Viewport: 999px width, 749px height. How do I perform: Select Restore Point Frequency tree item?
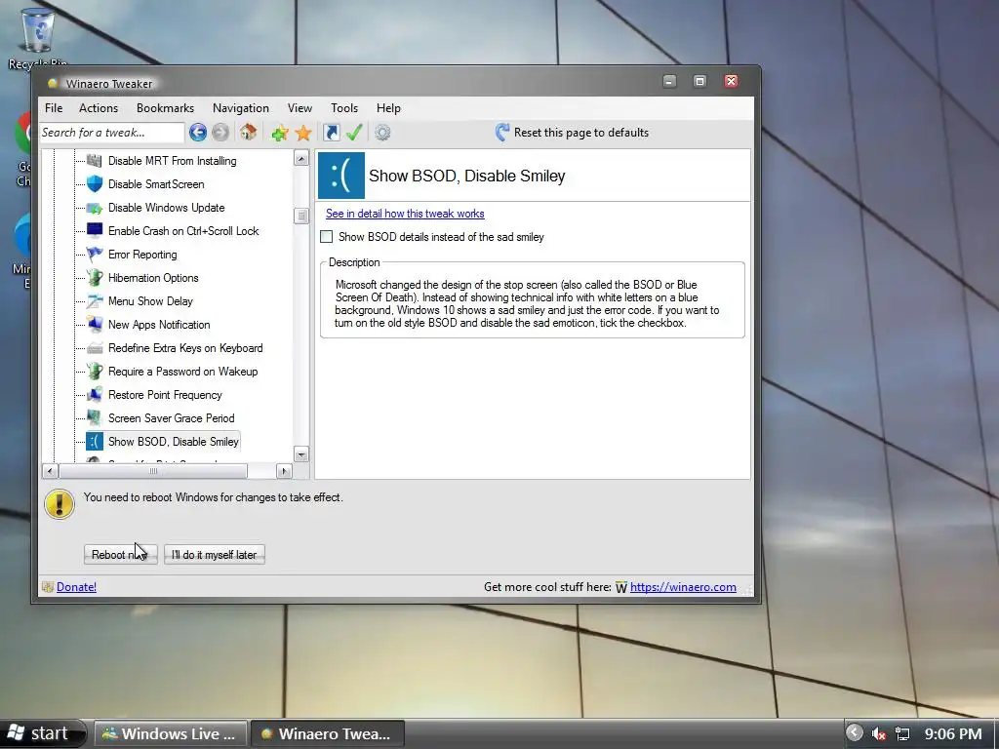tap(165, 395)
